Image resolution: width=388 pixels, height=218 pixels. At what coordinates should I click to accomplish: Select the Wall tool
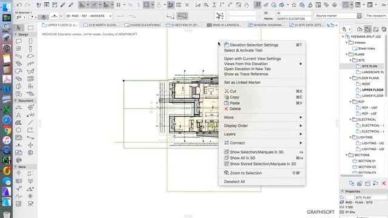pos(19,41)
